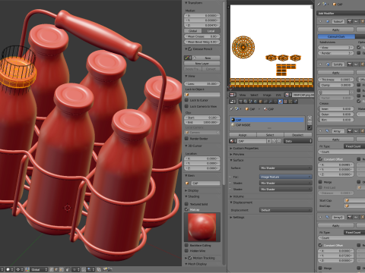Open first Array Fit Type Fixed Count dropdown
This screenshot has width=365, height=273.
click(x=354, y=146)
